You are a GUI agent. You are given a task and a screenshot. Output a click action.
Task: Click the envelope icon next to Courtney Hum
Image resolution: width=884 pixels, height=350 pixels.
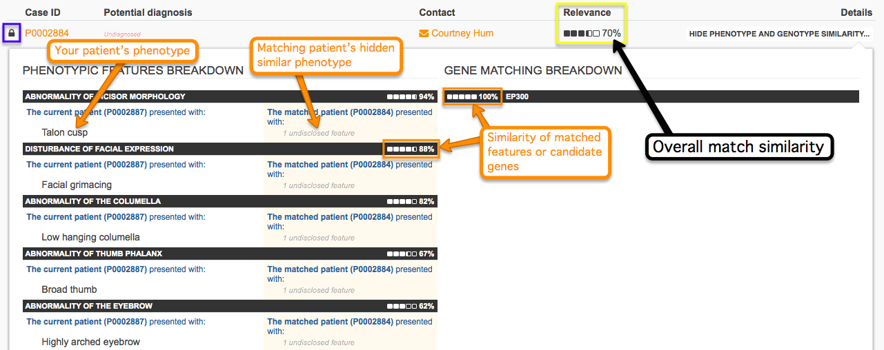tap(424, 33)
